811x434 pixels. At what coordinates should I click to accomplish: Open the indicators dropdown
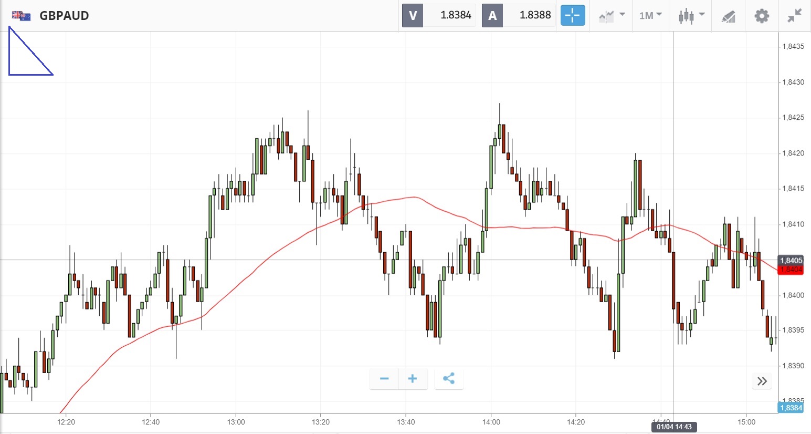point(612,16)
